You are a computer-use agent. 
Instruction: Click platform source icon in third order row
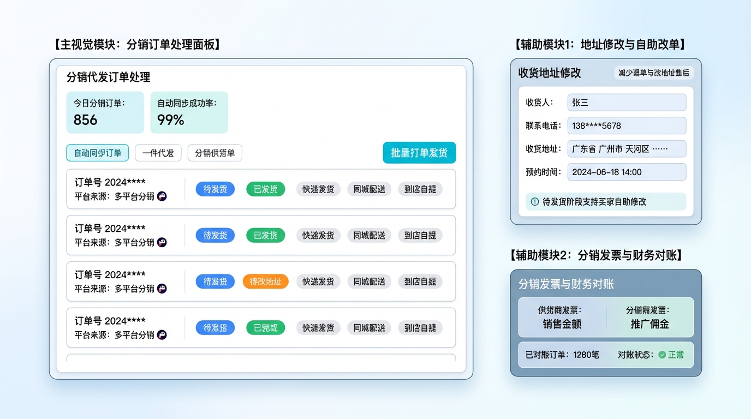(x=162, y=289)
